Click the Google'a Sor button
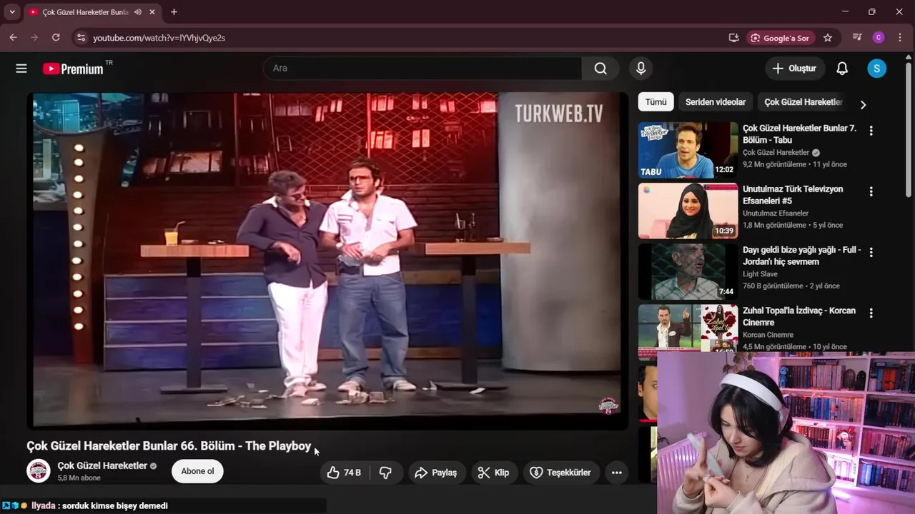Image resolution: width=915 pixels, height=514 pixels. pos(780,38)
